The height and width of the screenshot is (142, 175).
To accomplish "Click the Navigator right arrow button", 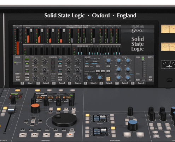I will [40, 121].
